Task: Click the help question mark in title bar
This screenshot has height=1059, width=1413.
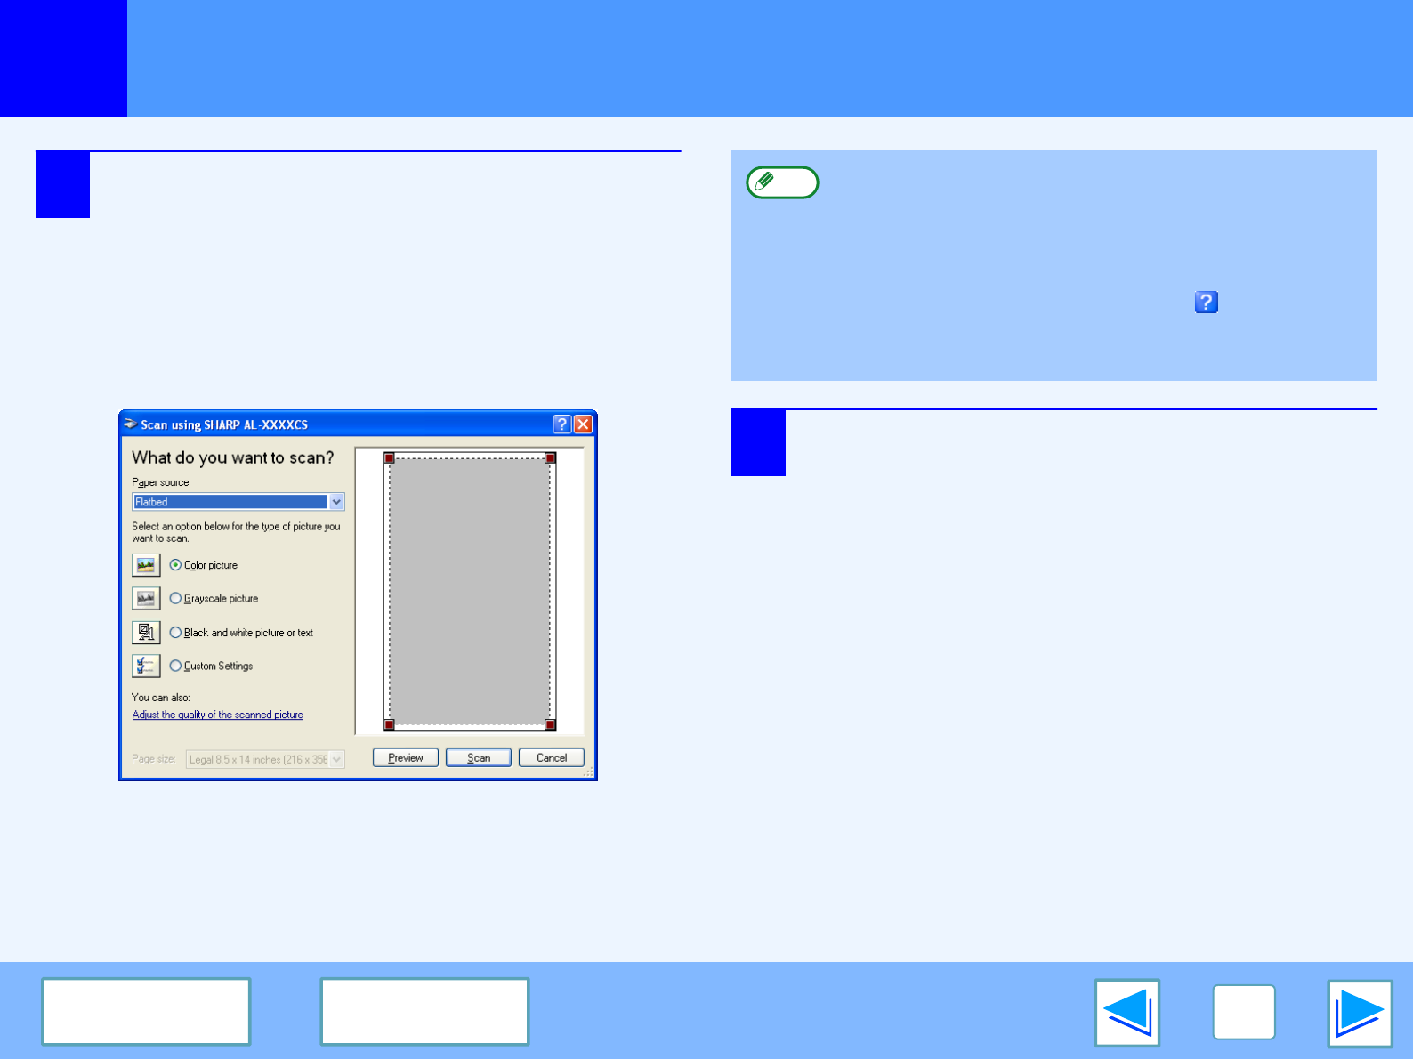Action: point(561,424)
